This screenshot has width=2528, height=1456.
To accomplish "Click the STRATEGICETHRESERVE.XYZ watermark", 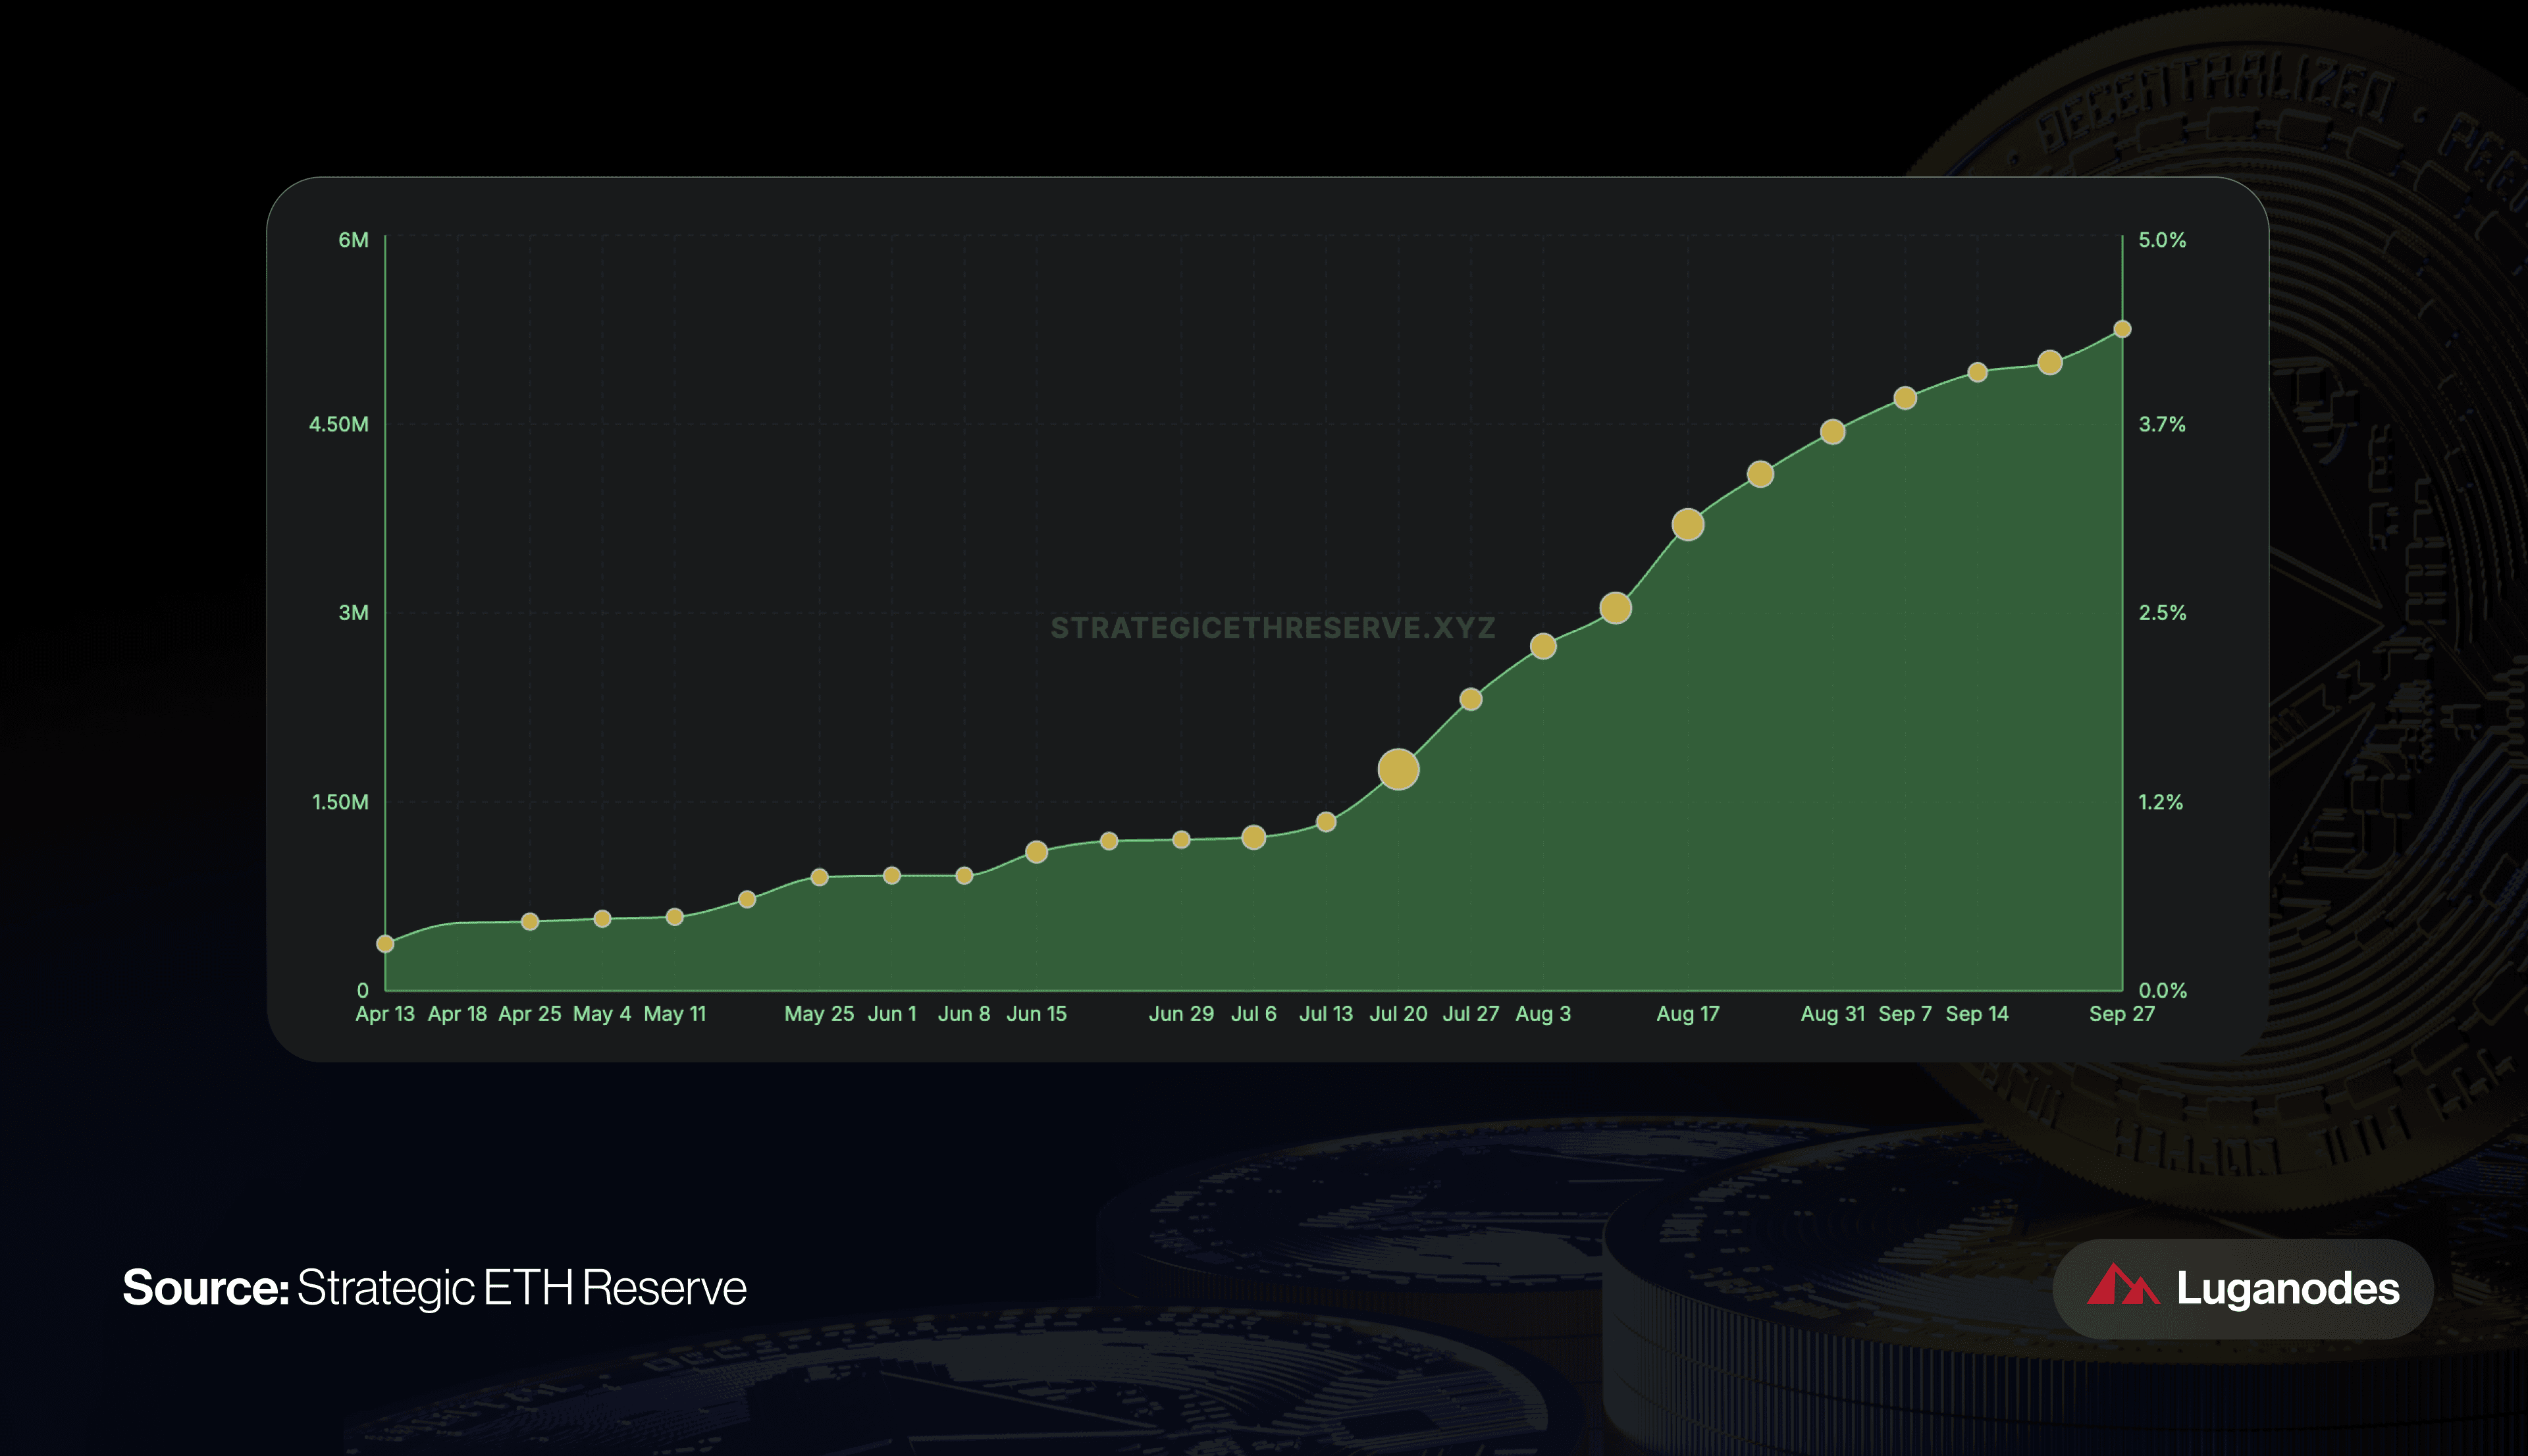I will (x=1272, y=628).
